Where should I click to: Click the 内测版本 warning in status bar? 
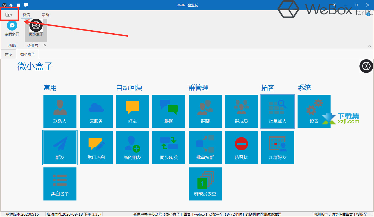pyautogui.click(x=340, y=214)
